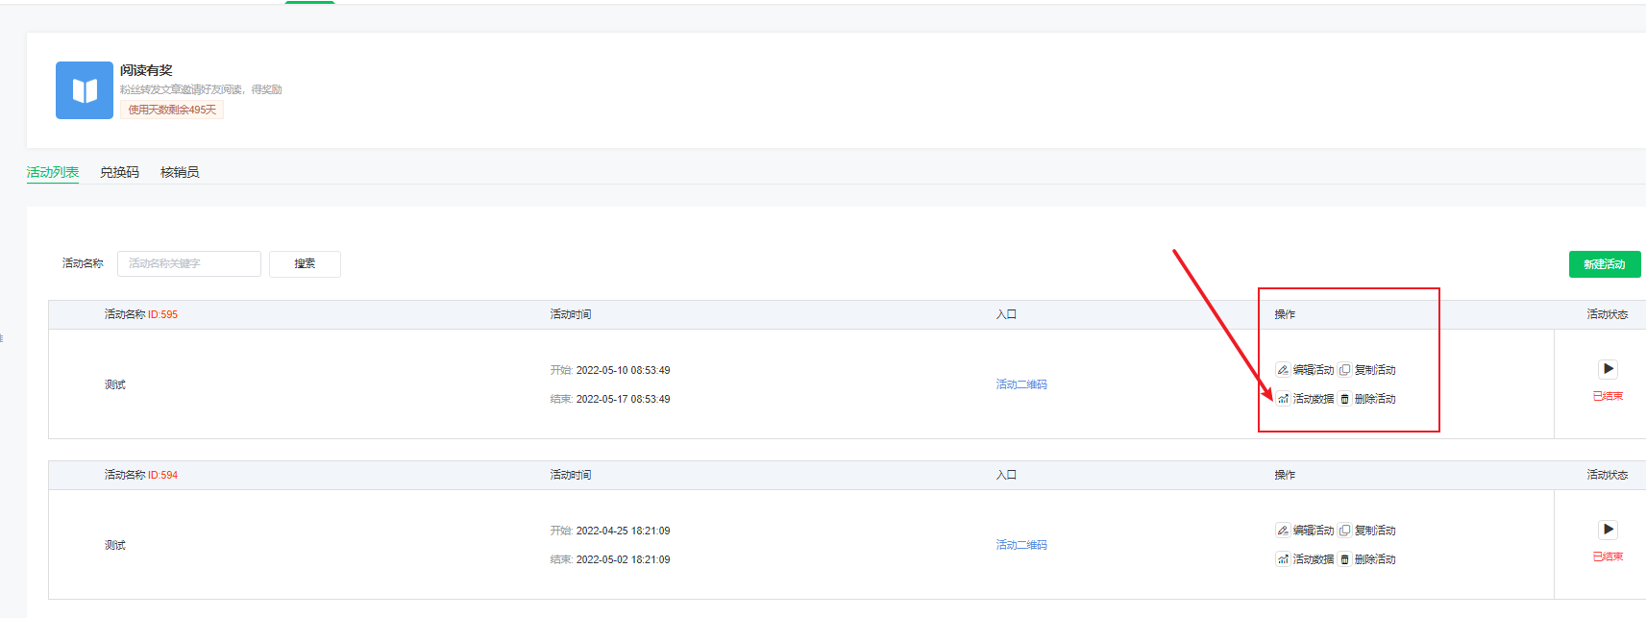Click the trash delete icon for activity 594

(1345, 559)
